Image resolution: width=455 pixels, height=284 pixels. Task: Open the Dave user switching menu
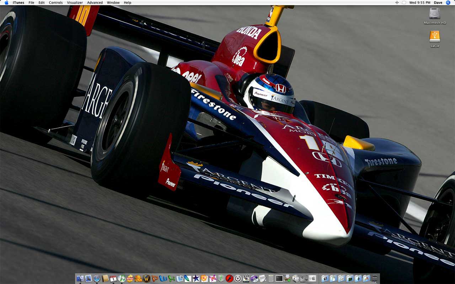tap(438, 2)
